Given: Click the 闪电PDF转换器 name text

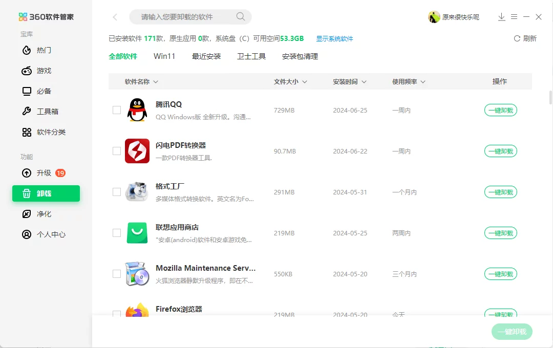Looking at the screenshot, I should (181, 145).
